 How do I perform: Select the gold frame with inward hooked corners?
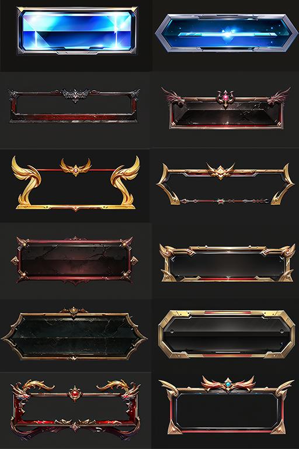226,184
